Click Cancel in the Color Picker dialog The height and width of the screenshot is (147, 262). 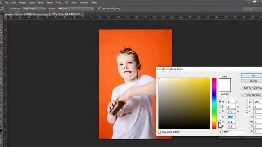tap(251, 81)
